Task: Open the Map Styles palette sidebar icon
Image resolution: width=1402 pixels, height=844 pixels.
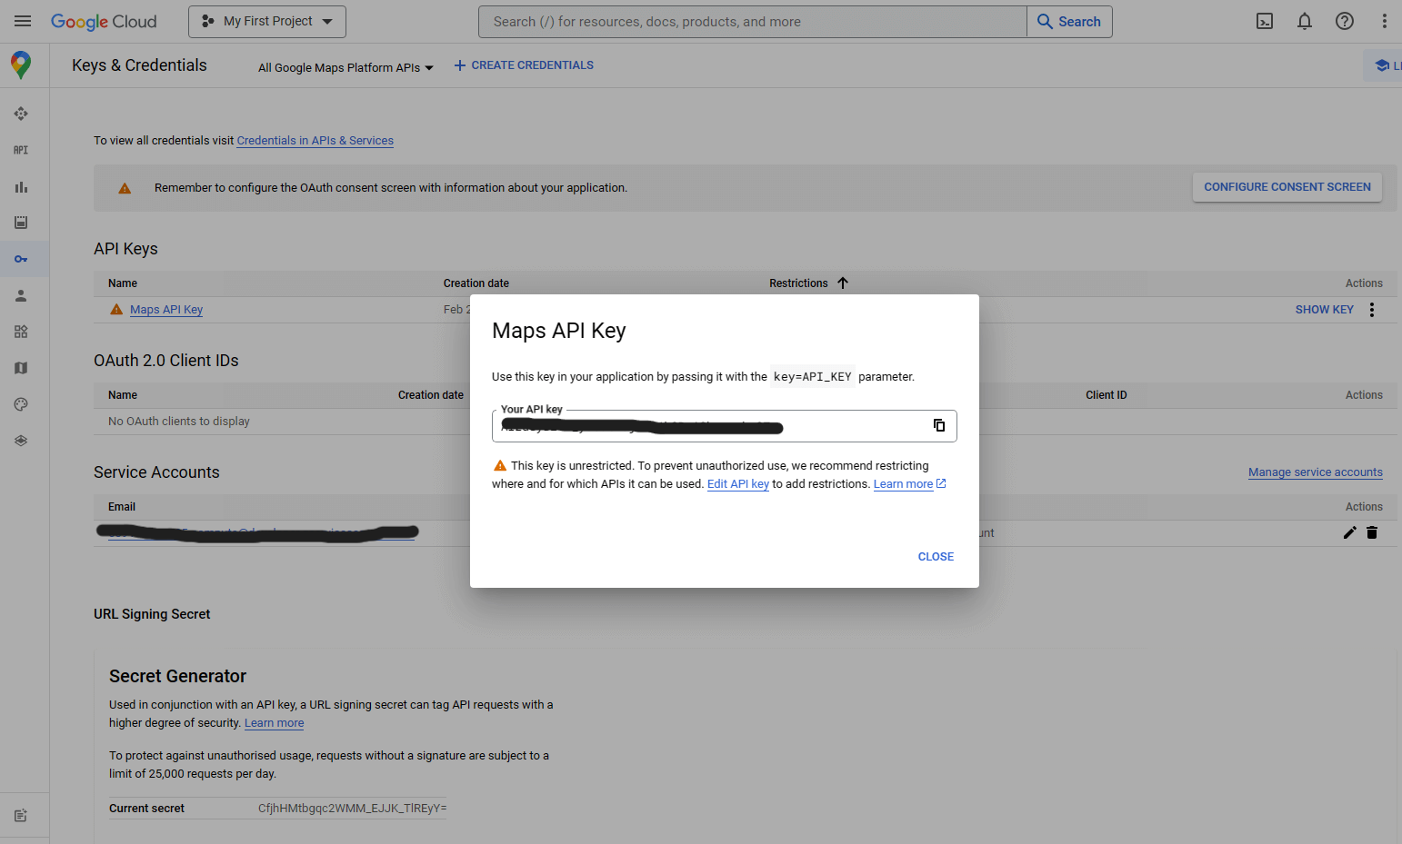Action: [21, 404]
